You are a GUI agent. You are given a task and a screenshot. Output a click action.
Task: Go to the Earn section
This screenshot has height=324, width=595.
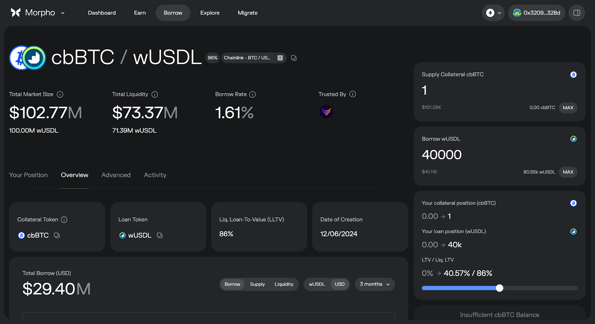(x=140, y=13)
